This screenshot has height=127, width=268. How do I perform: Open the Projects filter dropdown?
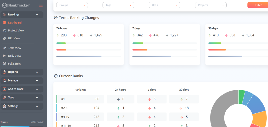(x=211, y=5)
